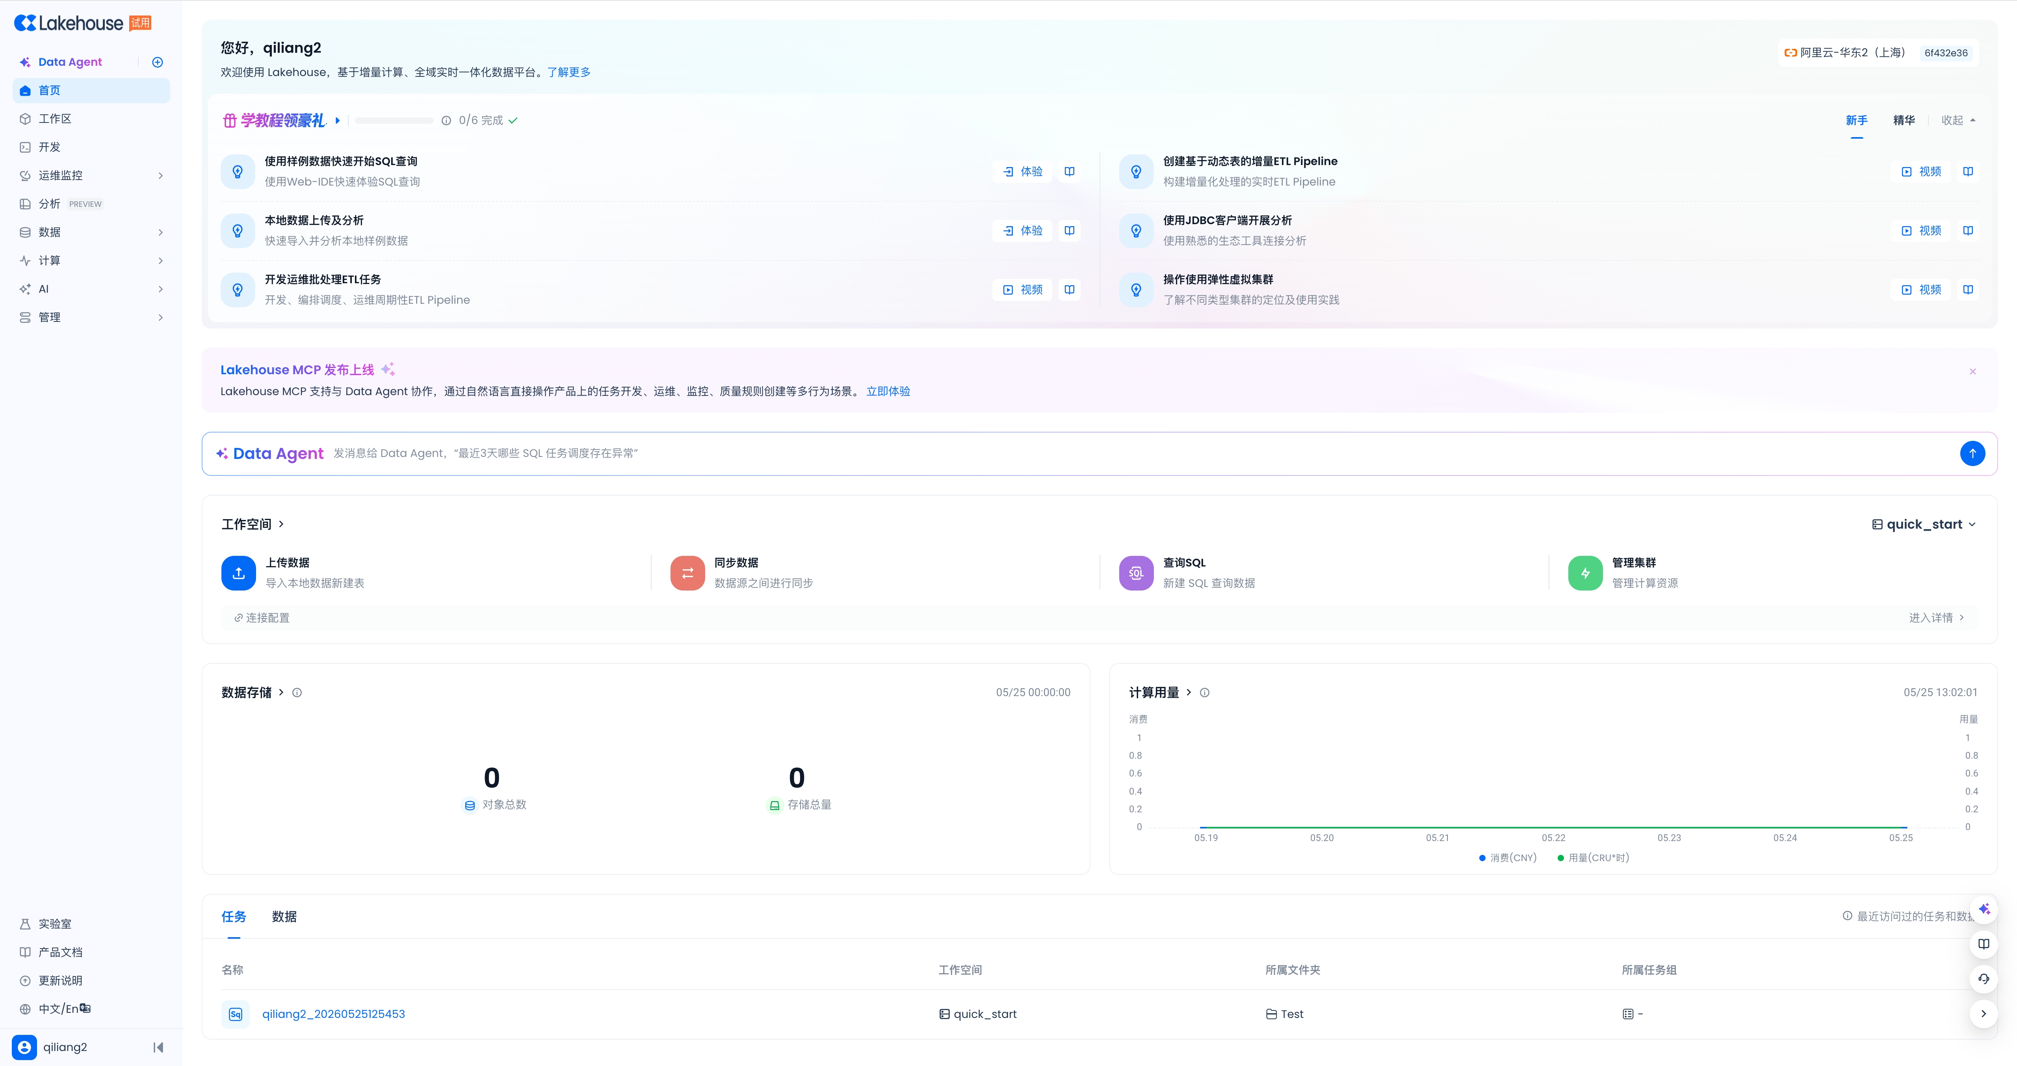
Task: Open the floating Data Agent sparkle button
Action: pos(1984,909)
